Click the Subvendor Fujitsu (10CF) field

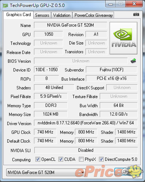(x=111, y=70)
